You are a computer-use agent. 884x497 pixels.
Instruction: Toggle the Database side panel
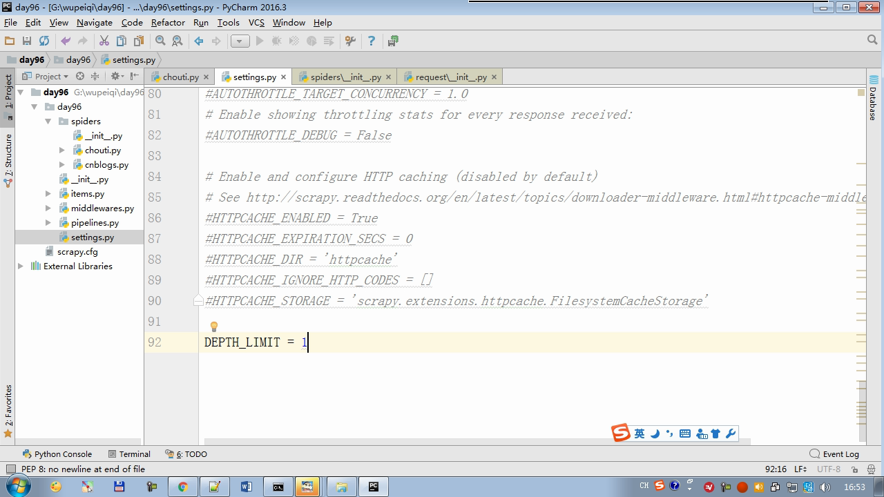pos(874,97)
